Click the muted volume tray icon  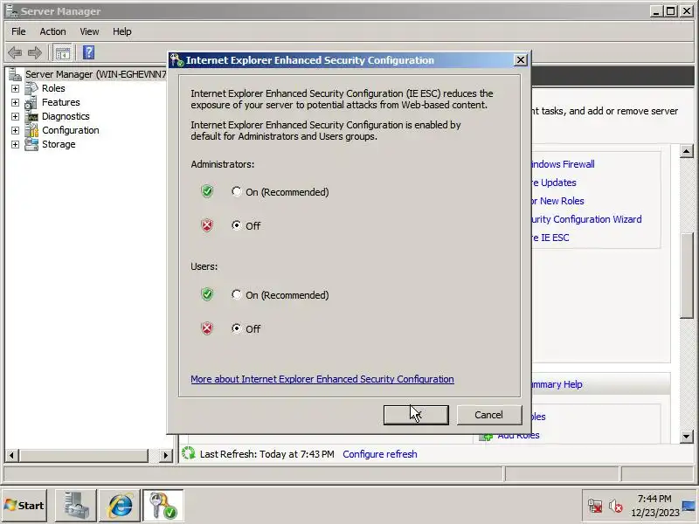(616, 507)
